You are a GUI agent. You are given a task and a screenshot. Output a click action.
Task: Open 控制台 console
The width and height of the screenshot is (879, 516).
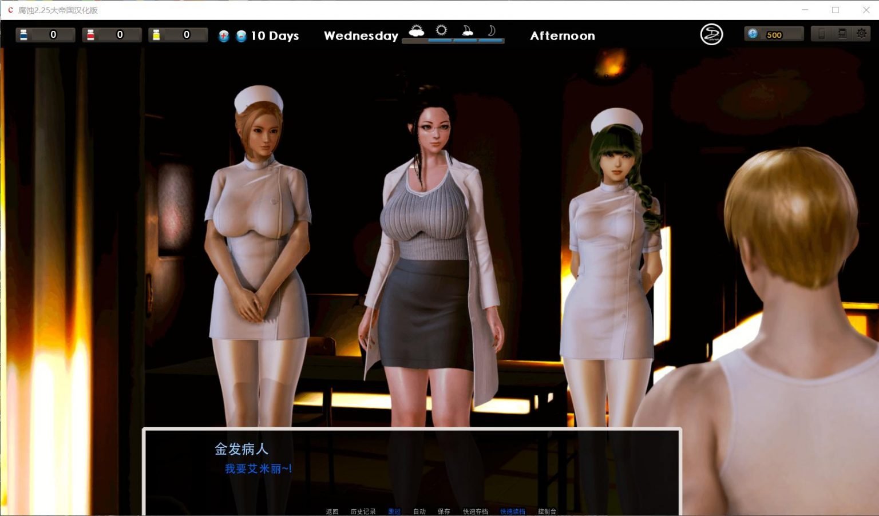pyautogui.click(x=547, y=511)
